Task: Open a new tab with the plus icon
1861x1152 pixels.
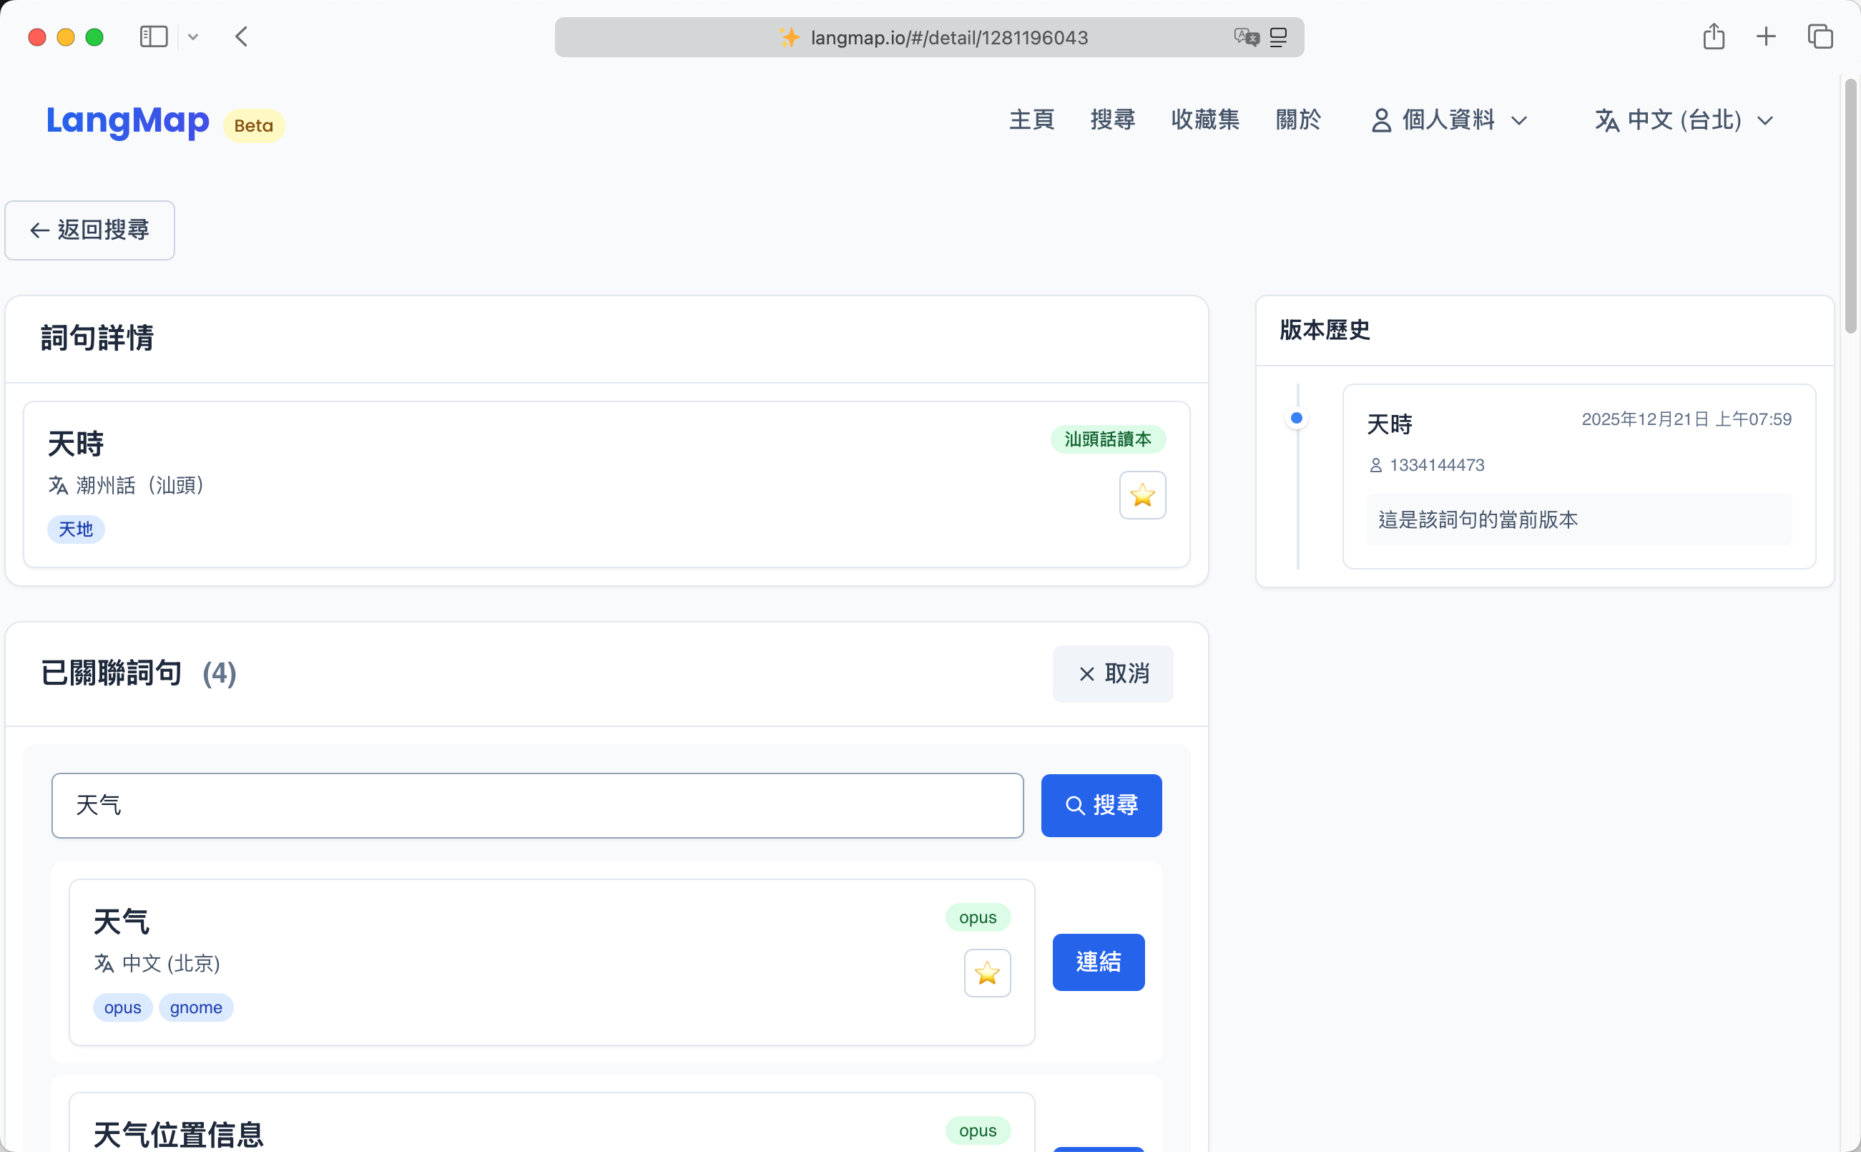Action: point(1766,36)
